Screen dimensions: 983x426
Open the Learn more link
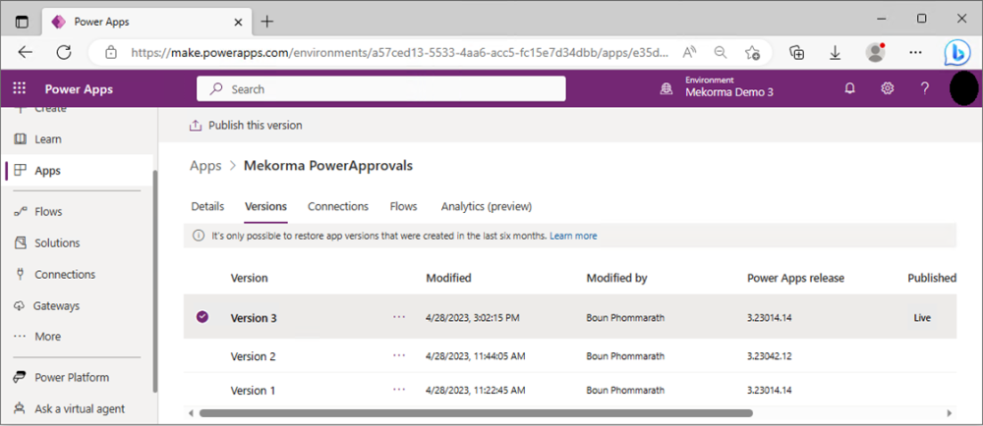[573, 236]
